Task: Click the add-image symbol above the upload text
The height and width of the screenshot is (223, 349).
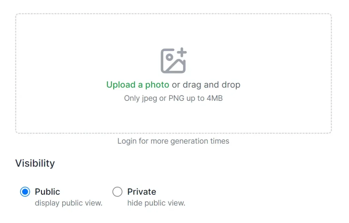Action: [174, 60]
